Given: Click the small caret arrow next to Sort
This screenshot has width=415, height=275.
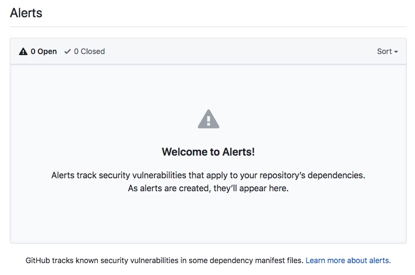Looking at the screenshot, I should pyautogui.click(x=396, y=52).
